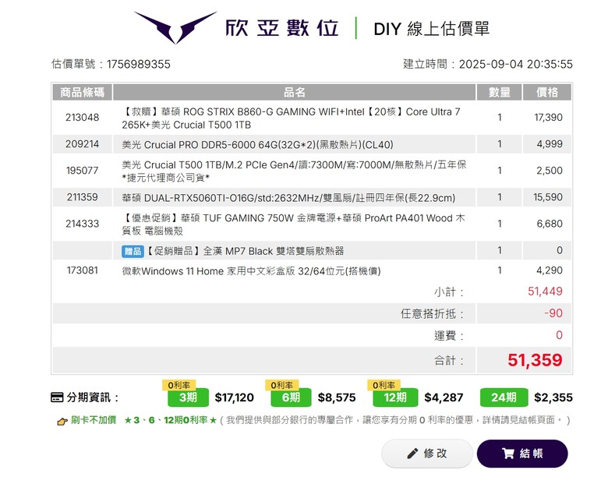Click product code 209214
This screenshot has width=608, height=484.
[x=82, y=144]
